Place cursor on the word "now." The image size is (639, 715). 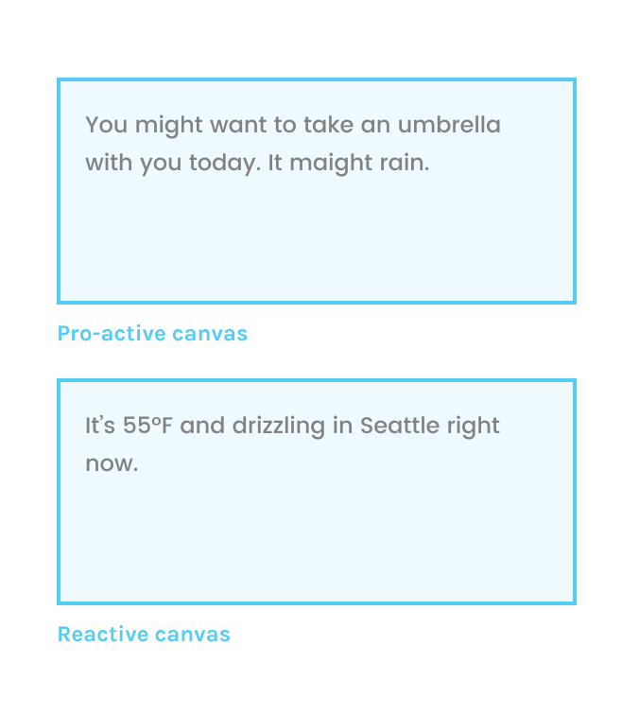pos(112,464)
